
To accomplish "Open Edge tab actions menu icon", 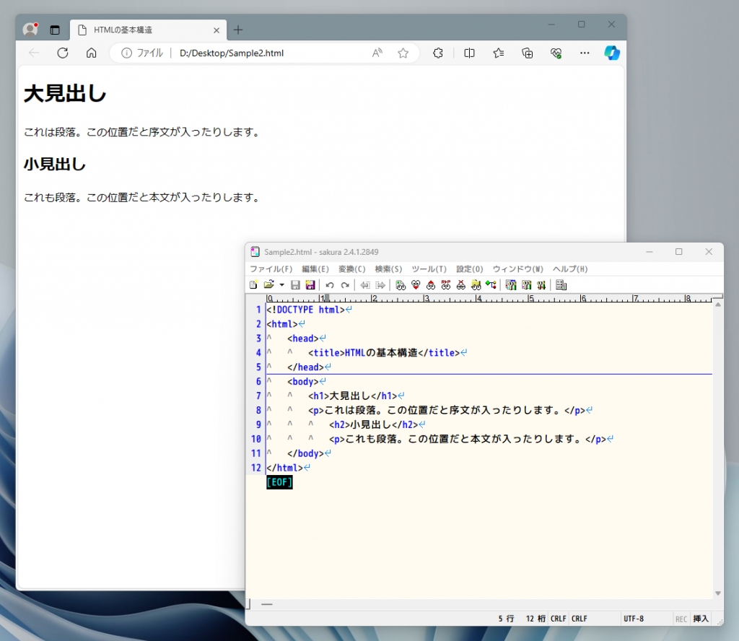I will [55, 30].
